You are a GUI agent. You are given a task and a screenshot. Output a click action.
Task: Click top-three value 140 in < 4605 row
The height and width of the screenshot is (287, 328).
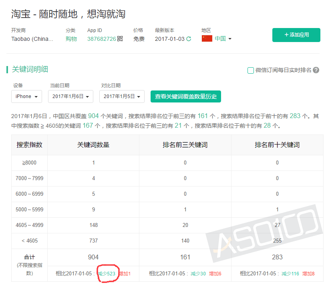(x=185, y=241)
